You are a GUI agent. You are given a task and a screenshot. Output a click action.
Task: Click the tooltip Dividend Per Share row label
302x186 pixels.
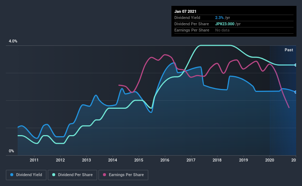tap(191, 24)
